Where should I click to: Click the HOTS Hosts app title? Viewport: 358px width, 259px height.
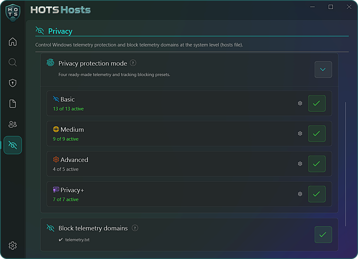point(61,10)
